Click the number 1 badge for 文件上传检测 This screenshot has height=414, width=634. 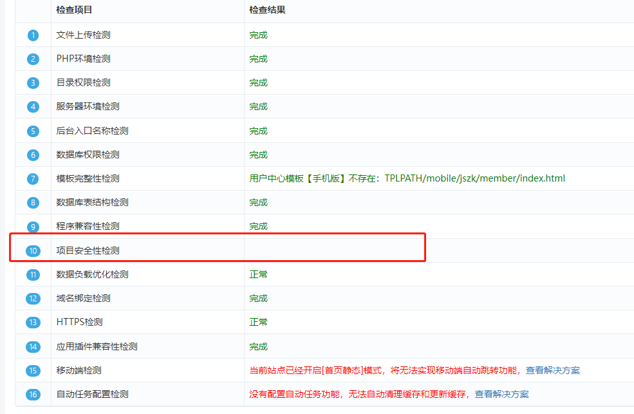click(33, 35)
